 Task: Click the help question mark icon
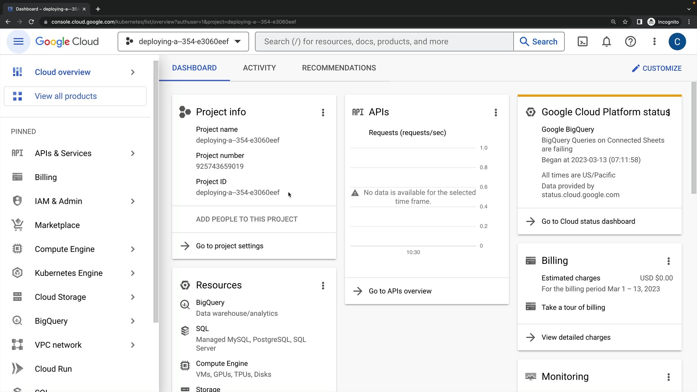[630, 42]
